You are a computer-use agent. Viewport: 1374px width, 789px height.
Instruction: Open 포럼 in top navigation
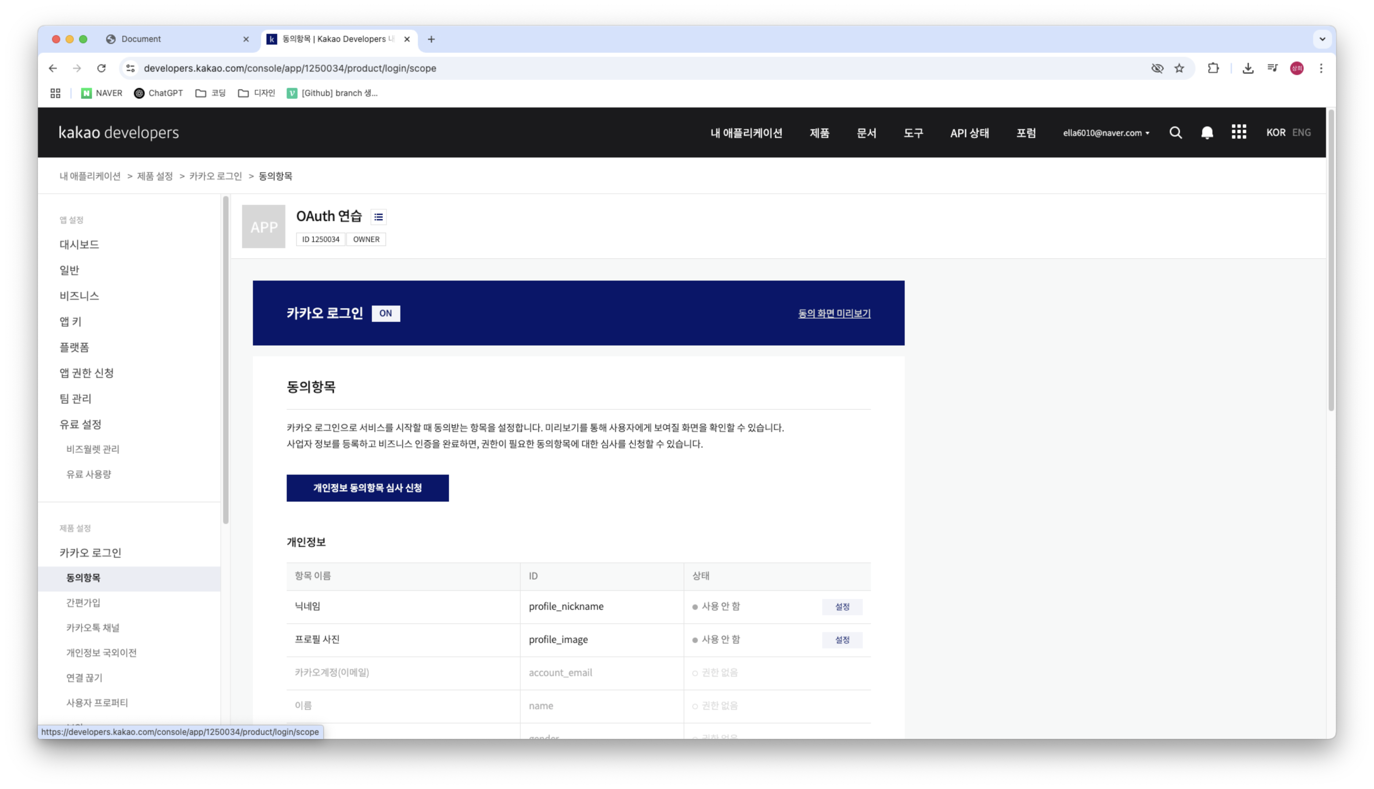pyautogui.click(x=1026, y=133)
